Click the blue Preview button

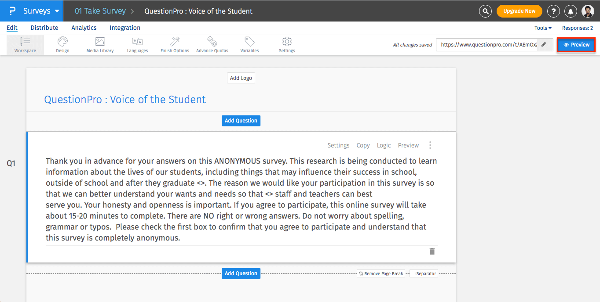pyautogui.click(x=576, y=45)
